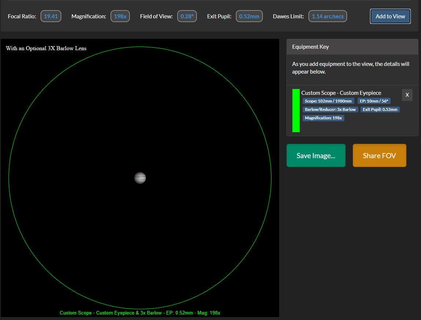Click the Field of View 0.28° badge
The height and width of the screenshot is (320, 421).
(x=187, y=16)
